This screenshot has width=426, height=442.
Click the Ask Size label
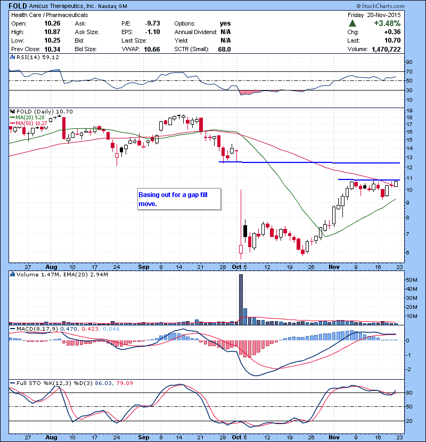(x=87, y=32)
